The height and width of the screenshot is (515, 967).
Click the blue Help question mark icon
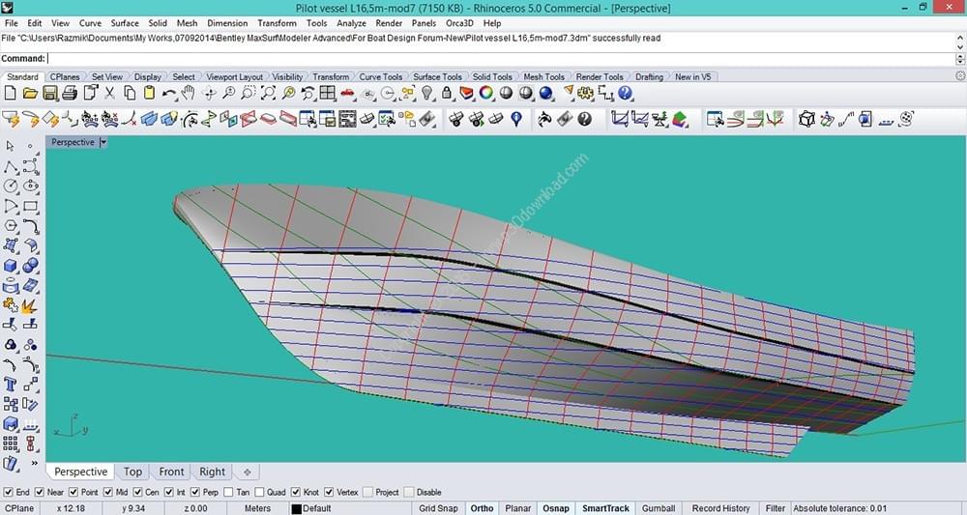[625, 93]
